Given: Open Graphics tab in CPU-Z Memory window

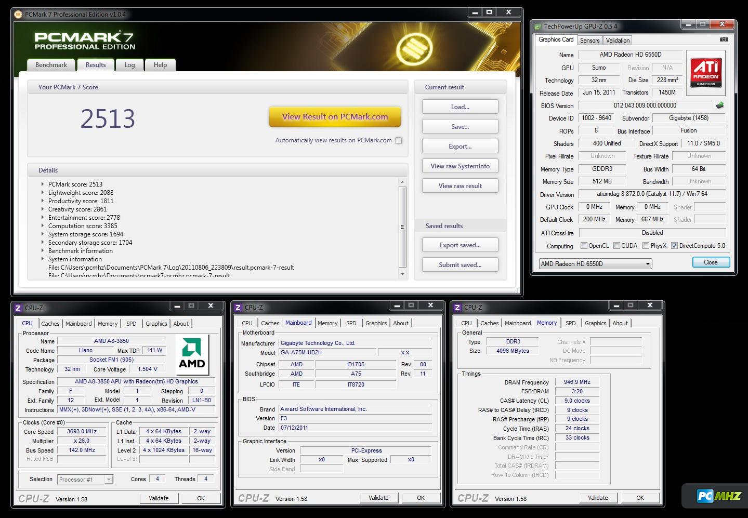Looking at the screenshot, I should point(595,323).
